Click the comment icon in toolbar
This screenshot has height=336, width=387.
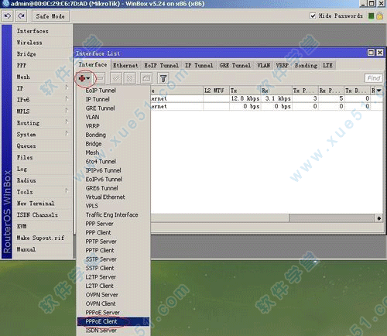coord(146,78)
